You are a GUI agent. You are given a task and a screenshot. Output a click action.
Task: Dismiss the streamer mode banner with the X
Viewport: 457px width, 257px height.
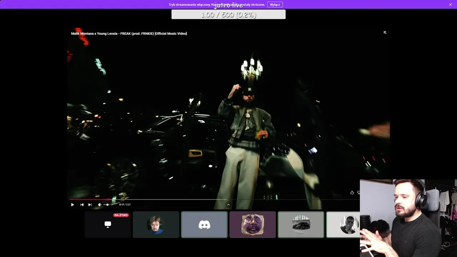(451, 5)
